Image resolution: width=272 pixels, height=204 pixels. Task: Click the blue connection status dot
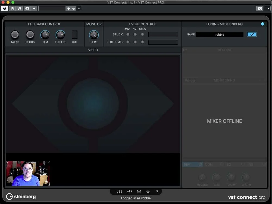263,24
